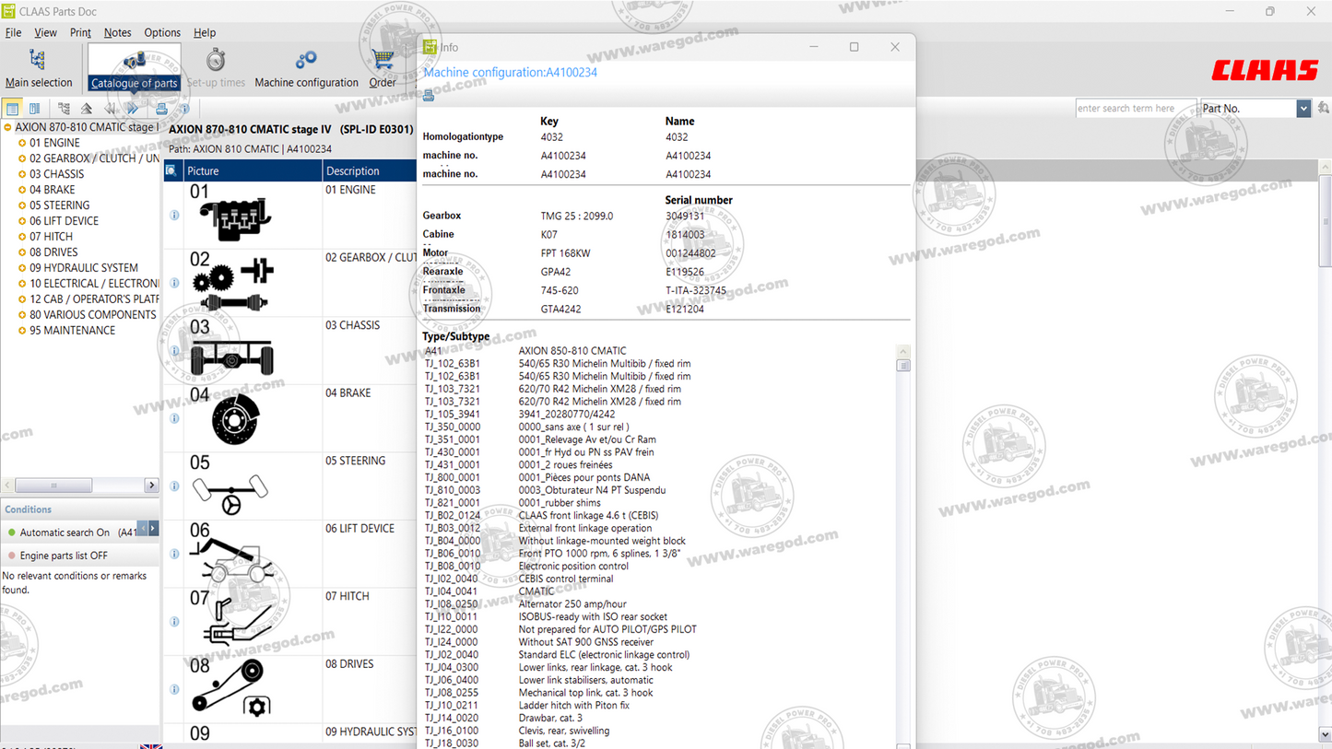Toggle Engine parts list OFF condition
The width and height of the screenshot is (1332, 749).
click(x=12, y=556)
